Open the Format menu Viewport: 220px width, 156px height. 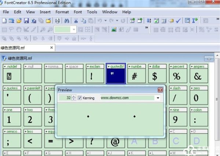[x=62, y=12]
